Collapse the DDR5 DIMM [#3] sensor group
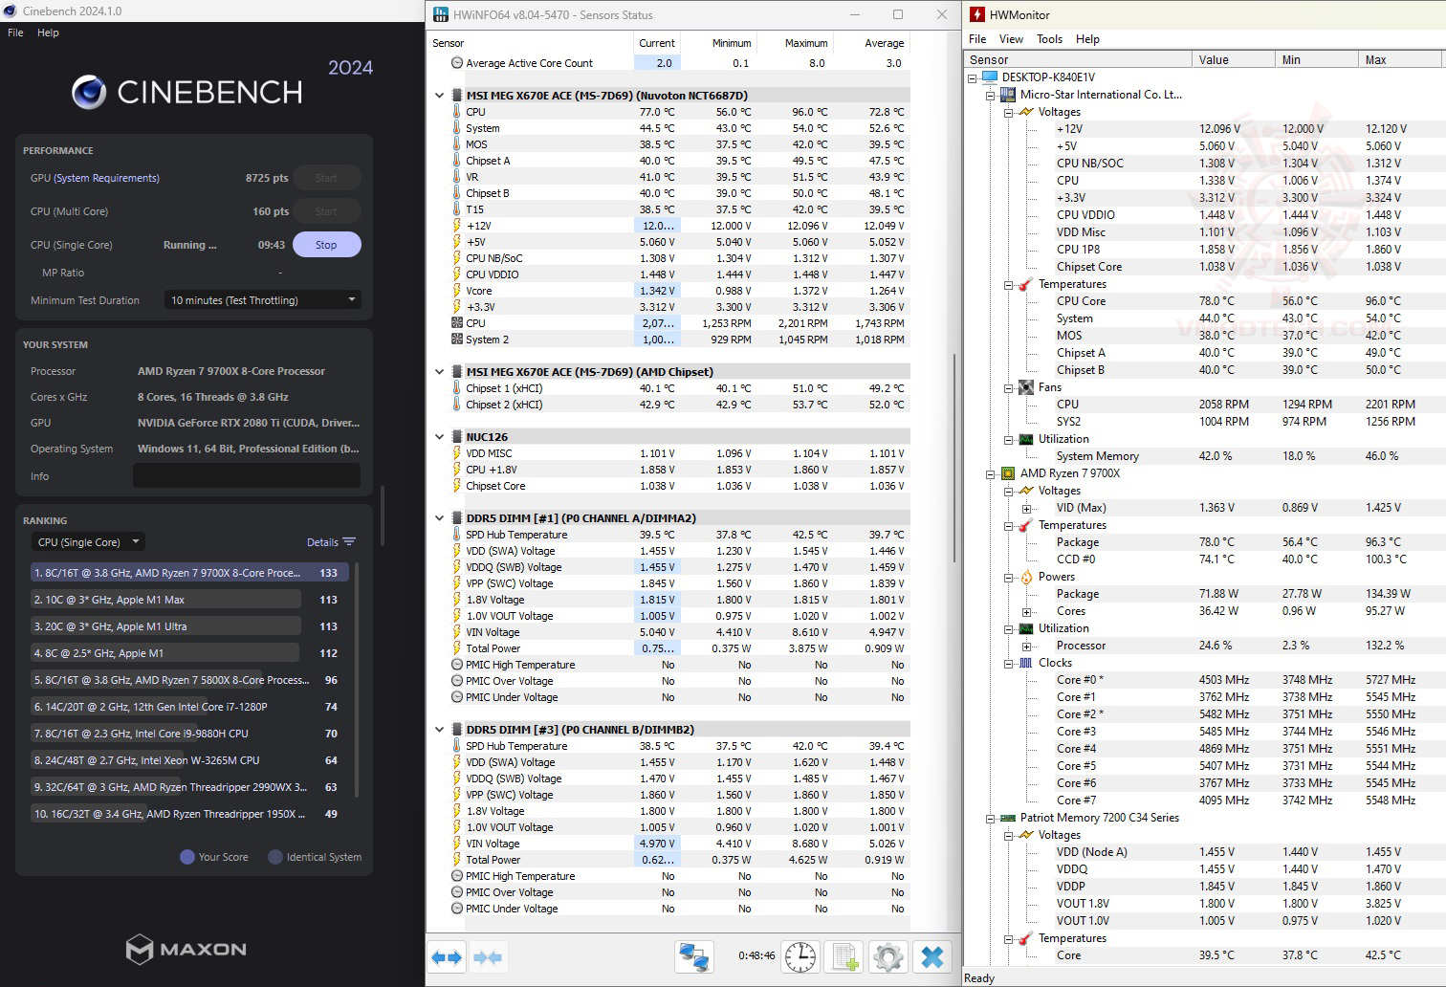This screenshot has height=987, width=1446. point(440,730)
